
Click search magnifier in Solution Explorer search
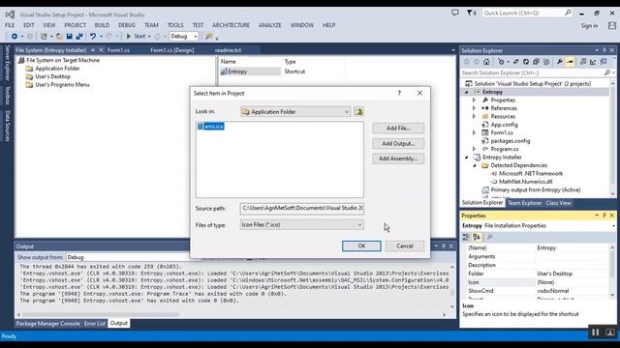click(607, 73)
